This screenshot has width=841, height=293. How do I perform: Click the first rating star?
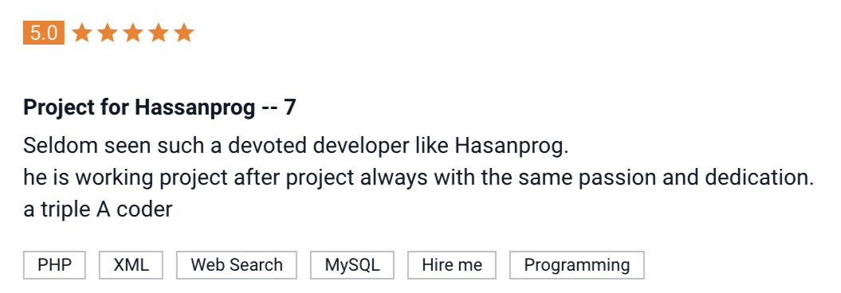pos(81,33)
